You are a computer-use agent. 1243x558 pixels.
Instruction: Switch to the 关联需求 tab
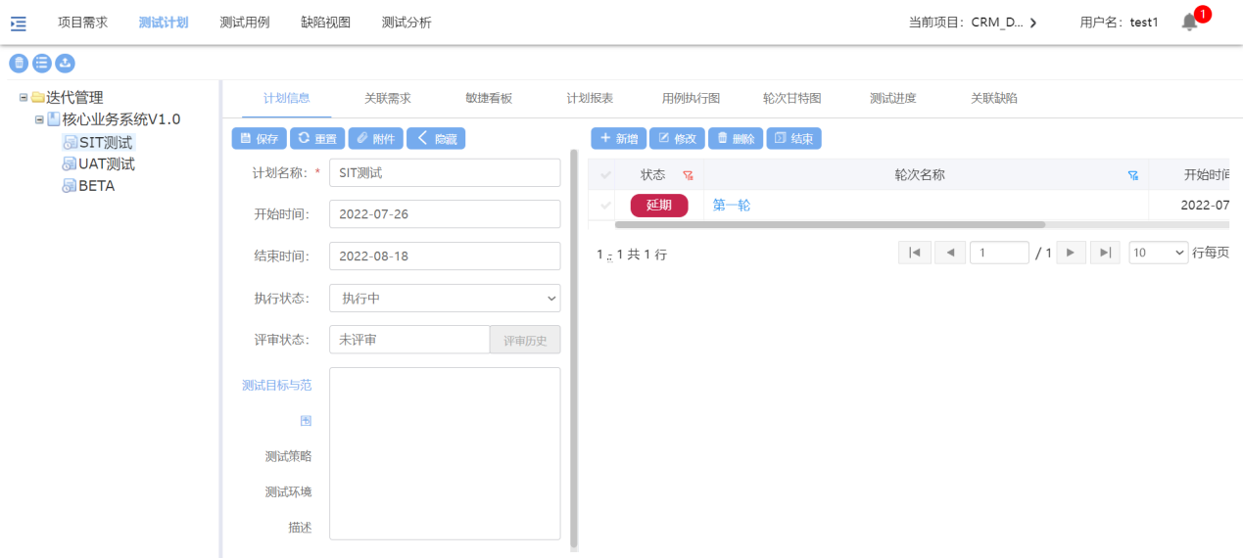[x=388, y=98]
